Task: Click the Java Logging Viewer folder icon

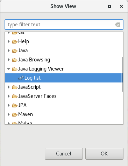Action: [x=15, y=69]
